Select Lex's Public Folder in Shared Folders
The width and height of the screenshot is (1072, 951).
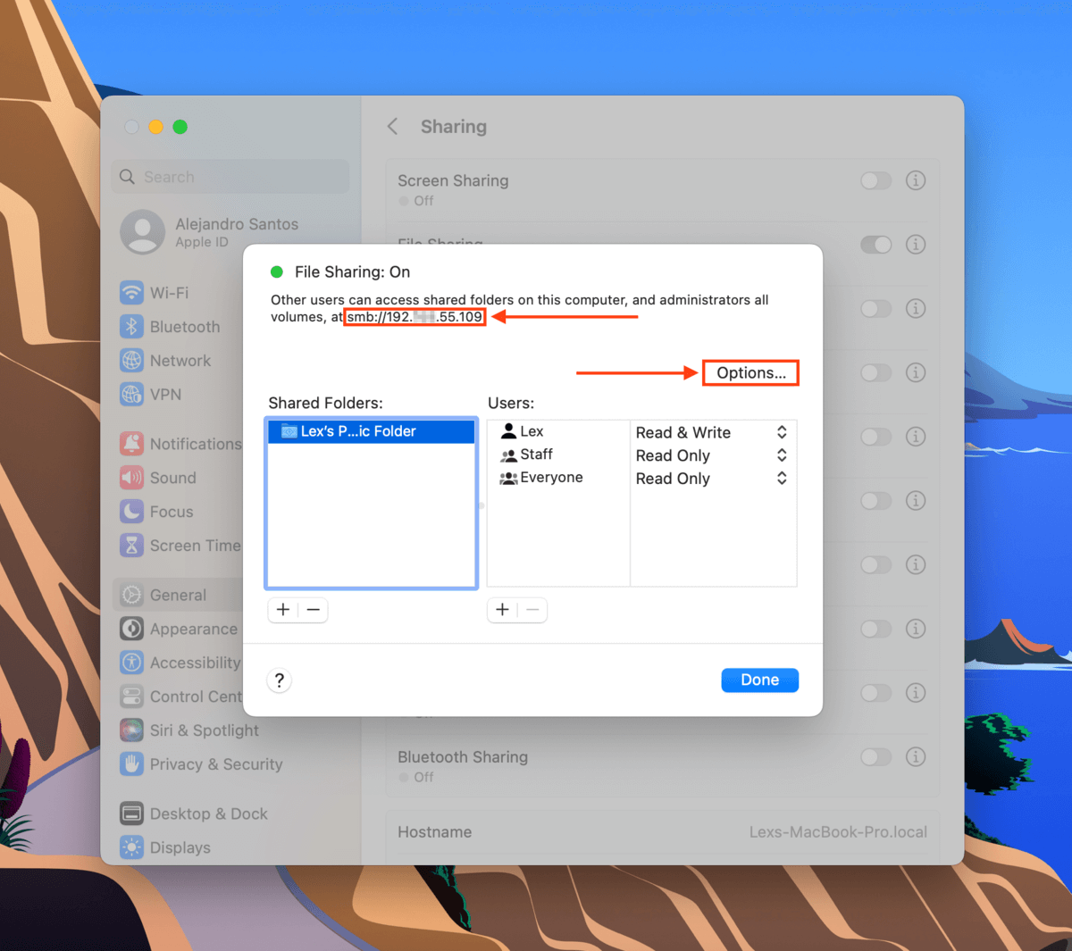tap(372, 431)
